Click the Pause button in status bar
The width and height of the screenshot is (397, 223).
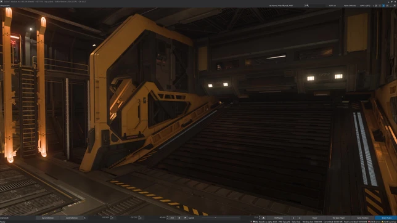click(x=315, y=218)
